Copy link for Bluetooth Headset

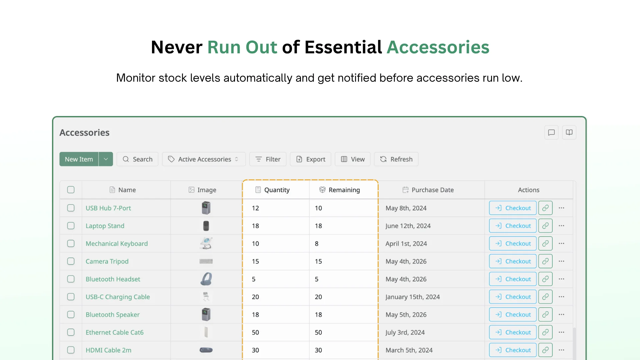[x=545, y=279]
